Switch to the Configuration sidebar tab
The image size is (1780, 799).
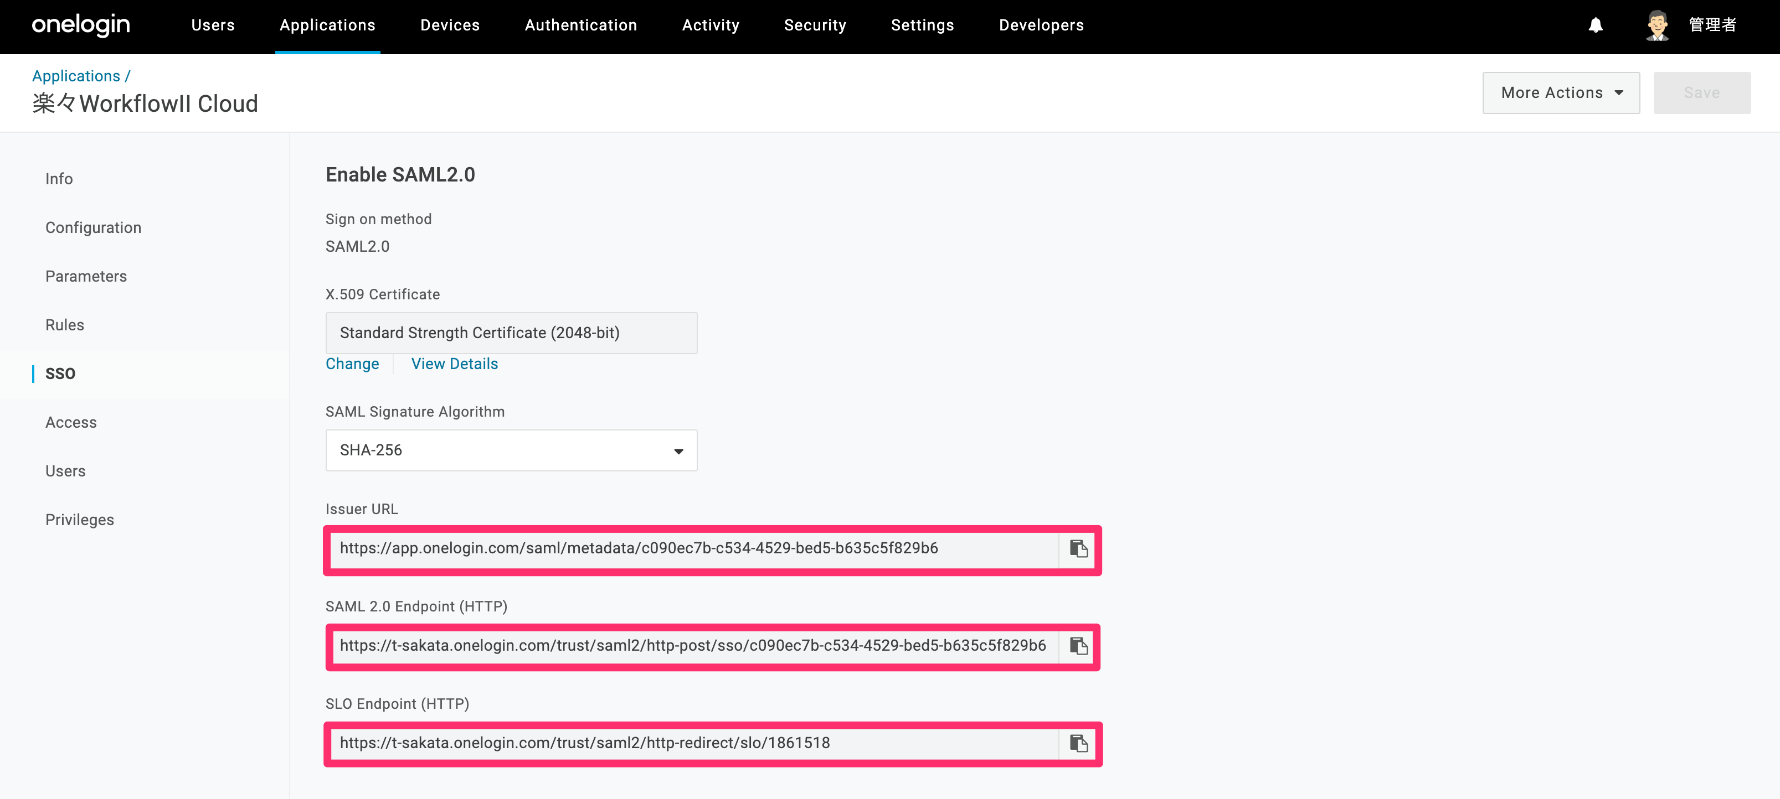tap(93, 228)
